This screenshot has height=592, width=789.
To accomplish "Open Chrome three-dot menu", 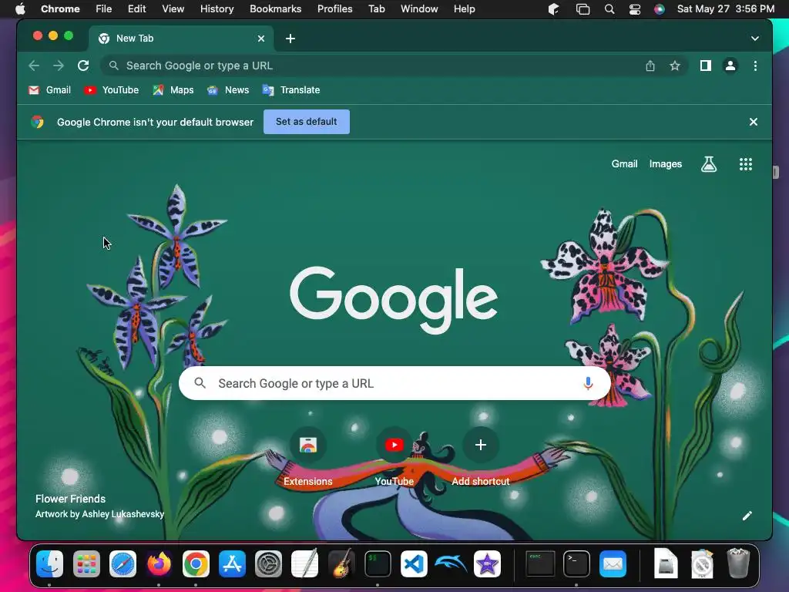I will [755, 66].
